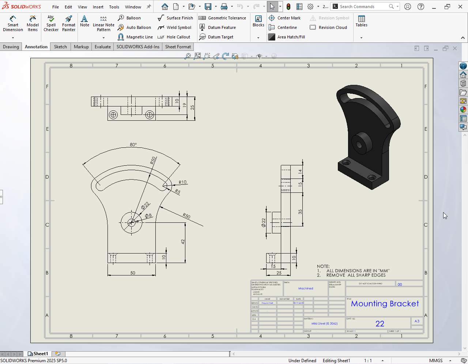Open Appearances in the task pane
Viewport: 468px width, 364px height.
pos(463,109)
